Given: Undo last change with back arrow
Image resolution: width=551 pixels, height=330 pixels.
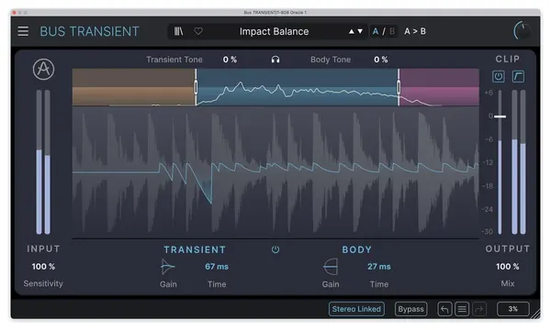Looking at the screenshot, I should point(444,309).
